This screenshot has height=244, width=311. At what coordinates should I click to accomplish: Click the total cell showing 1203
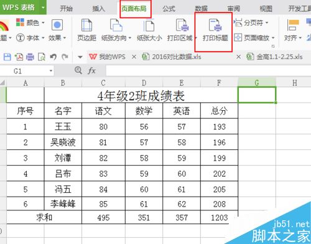[219, 217]
